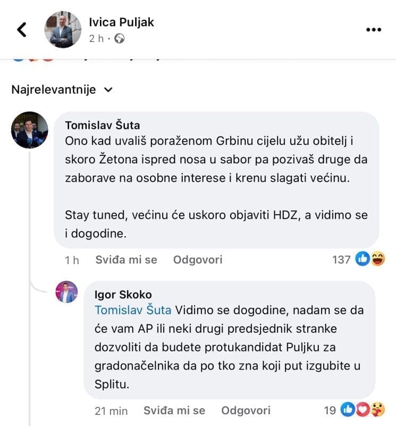
Task: View the 137 reactions count
Action: click(341, 260)
